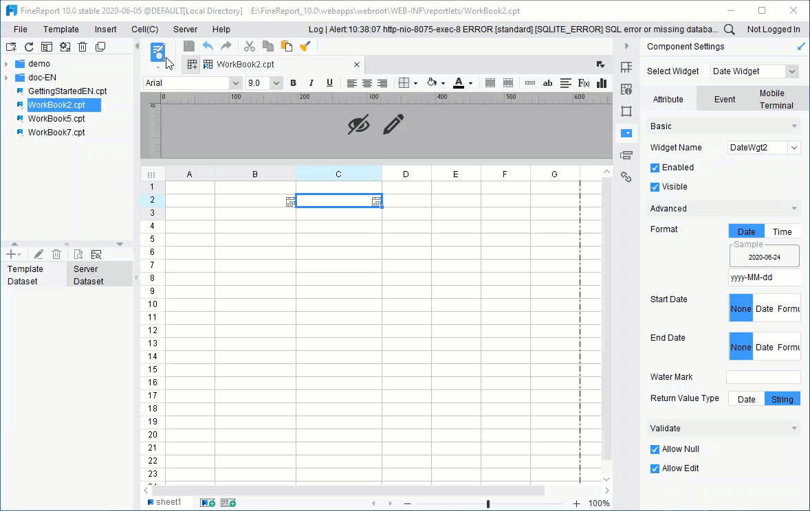This screenshot has width=810, height=511.
Task: Undo the last action
Action: tap(208, 47)
